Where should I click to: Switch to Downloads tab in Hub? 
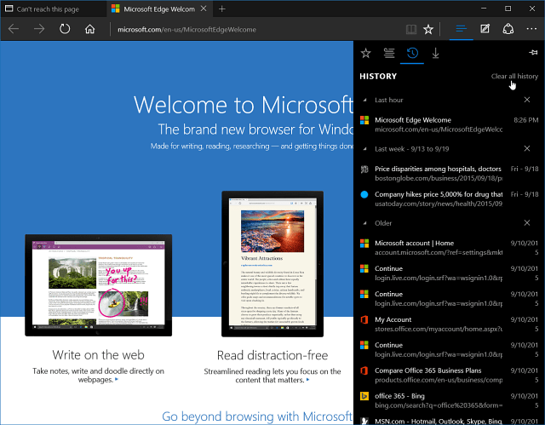(435, 53)
